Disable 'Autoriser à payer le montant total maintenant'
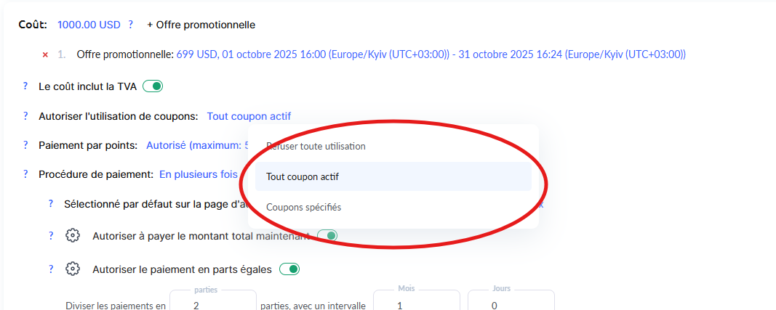Viewport: 776px width, 310px height. click(x=328, y=236)
